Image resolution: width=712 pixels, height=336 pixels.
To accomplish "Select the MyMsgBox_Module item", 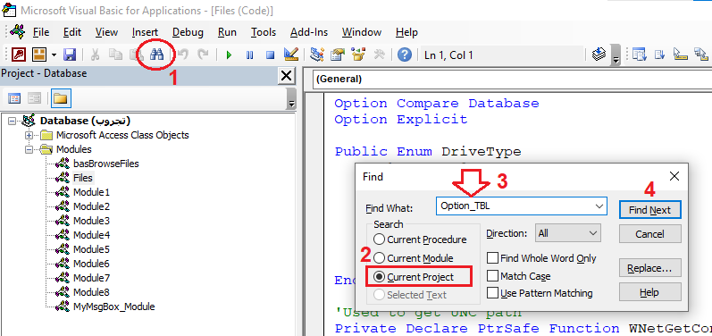I will [x=114, y=307].
